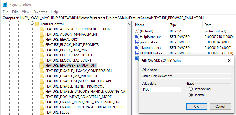The height and width of the screenshot is (115, 236).
Task: Open the Help menu
Action: point(54,12)
